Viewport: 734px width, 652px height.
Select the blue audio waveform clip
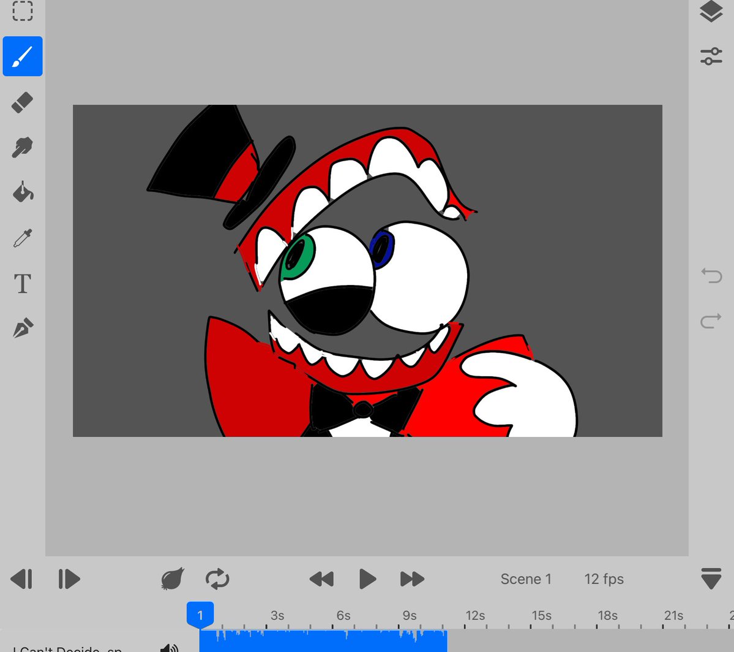click(323, 641)
